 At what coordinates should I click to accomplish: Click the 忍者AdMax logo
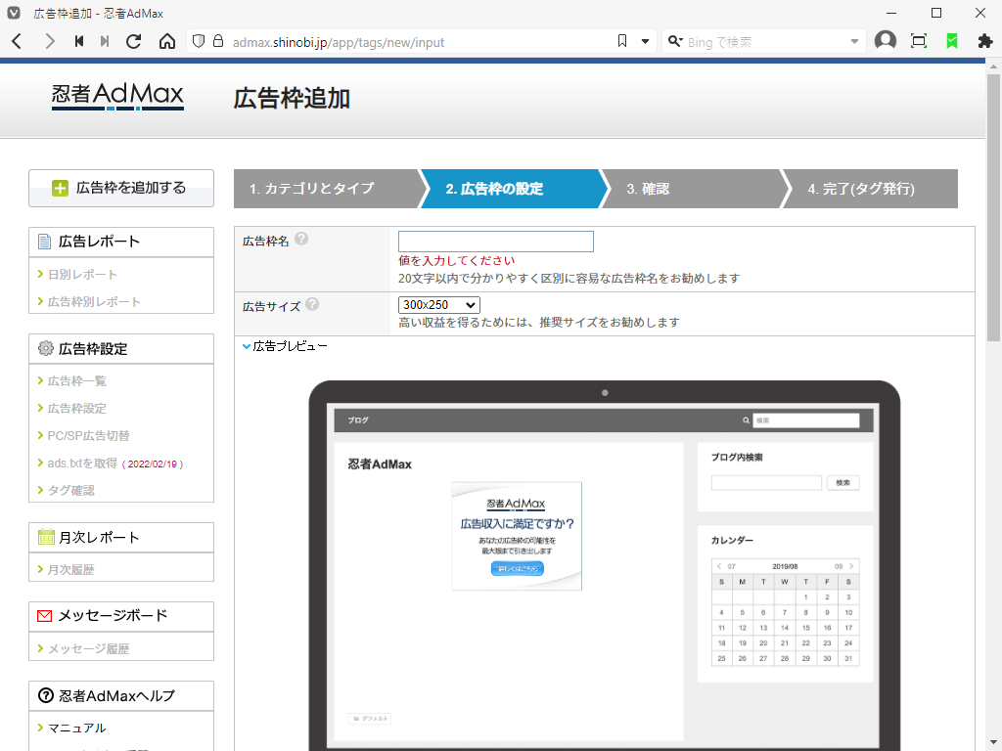117,96
